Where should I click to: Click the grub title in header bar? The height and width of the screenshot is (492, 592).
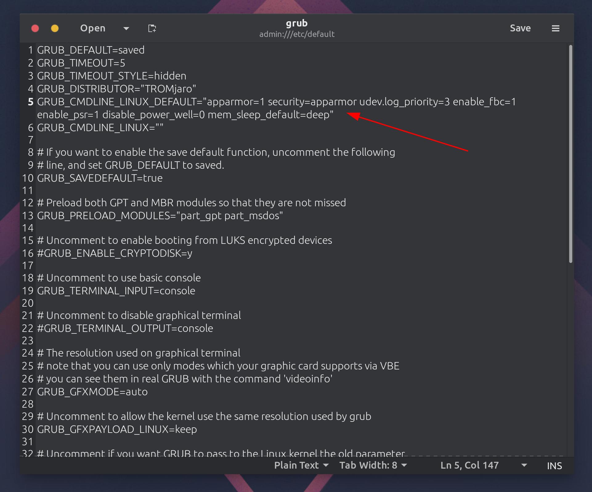coord(296,23)
